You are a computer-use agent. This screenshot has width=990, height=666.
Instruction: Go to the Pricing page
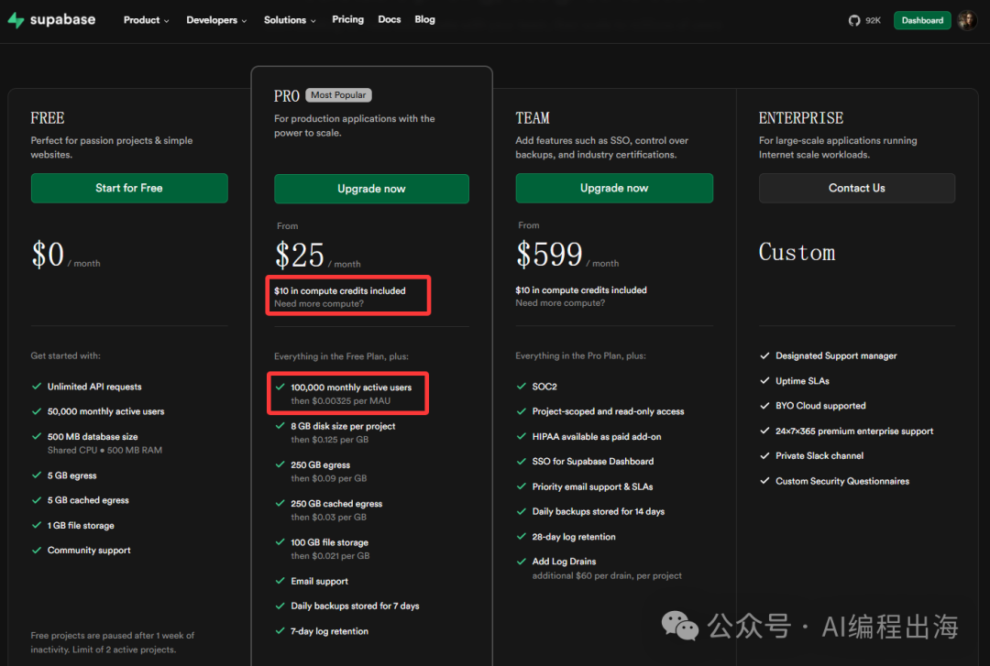click(x=347, y=19)
